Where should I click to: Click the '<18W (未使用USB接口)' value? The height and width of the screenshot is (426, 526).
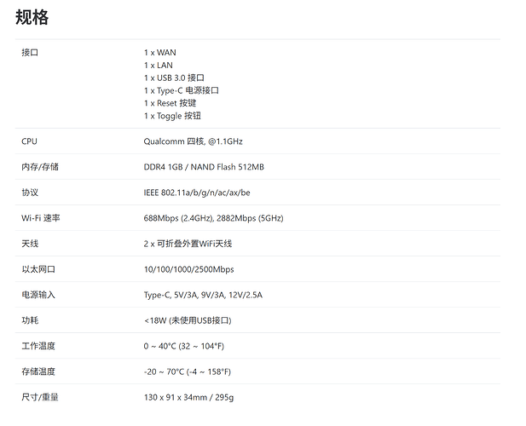[x=187, y=320]
